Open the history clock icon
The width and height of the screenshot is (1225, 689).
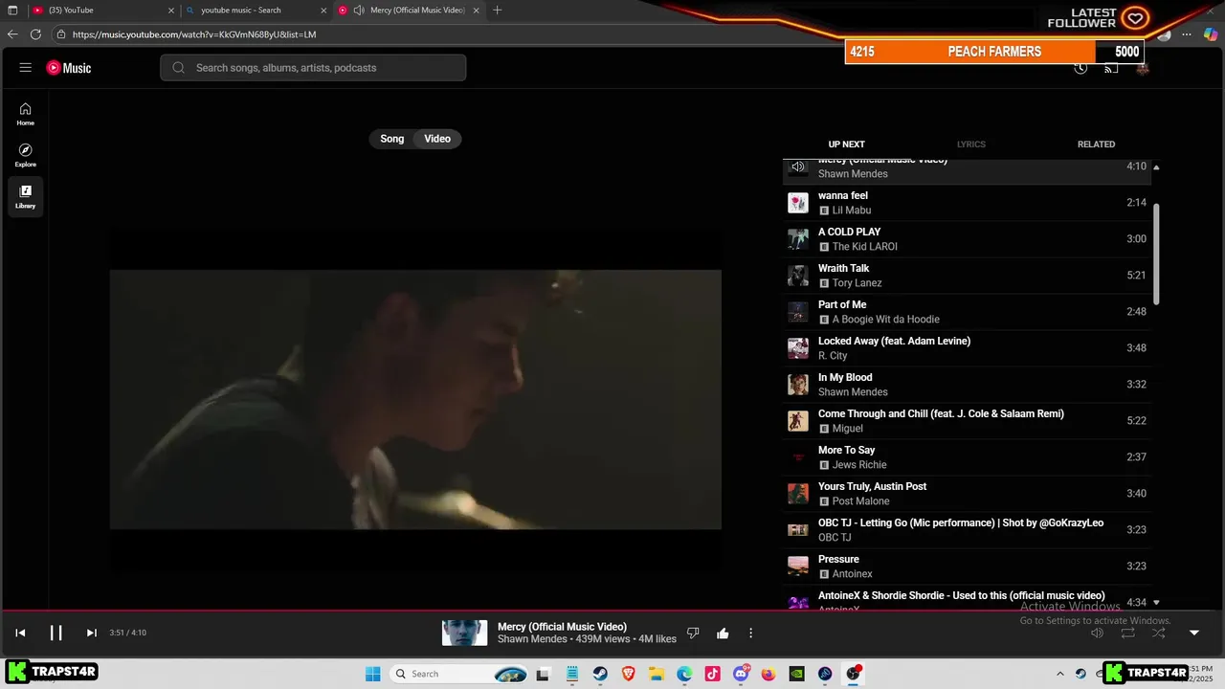(x=1080, y=68)
